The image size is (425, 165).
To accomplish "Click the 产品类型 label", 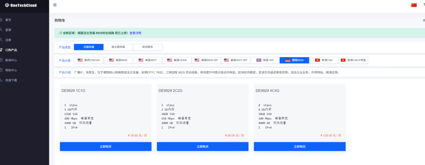I will coord(64,47).
